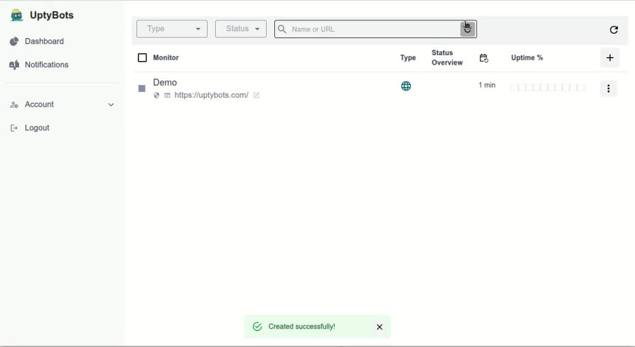Click the Dashboard pie chart icon
The height and width of the screenshot is (347, 635).
point(14,41)
